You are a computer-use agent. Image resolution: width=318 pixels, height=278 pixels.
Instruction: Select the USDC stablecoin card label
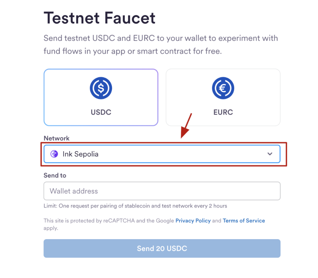point(101,112)
